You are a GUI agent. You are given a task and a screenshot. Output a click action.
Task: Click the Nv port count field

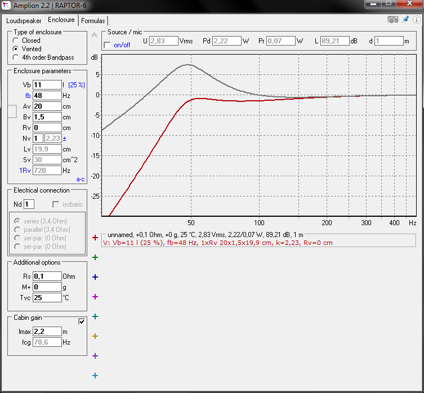coord(38,138)
